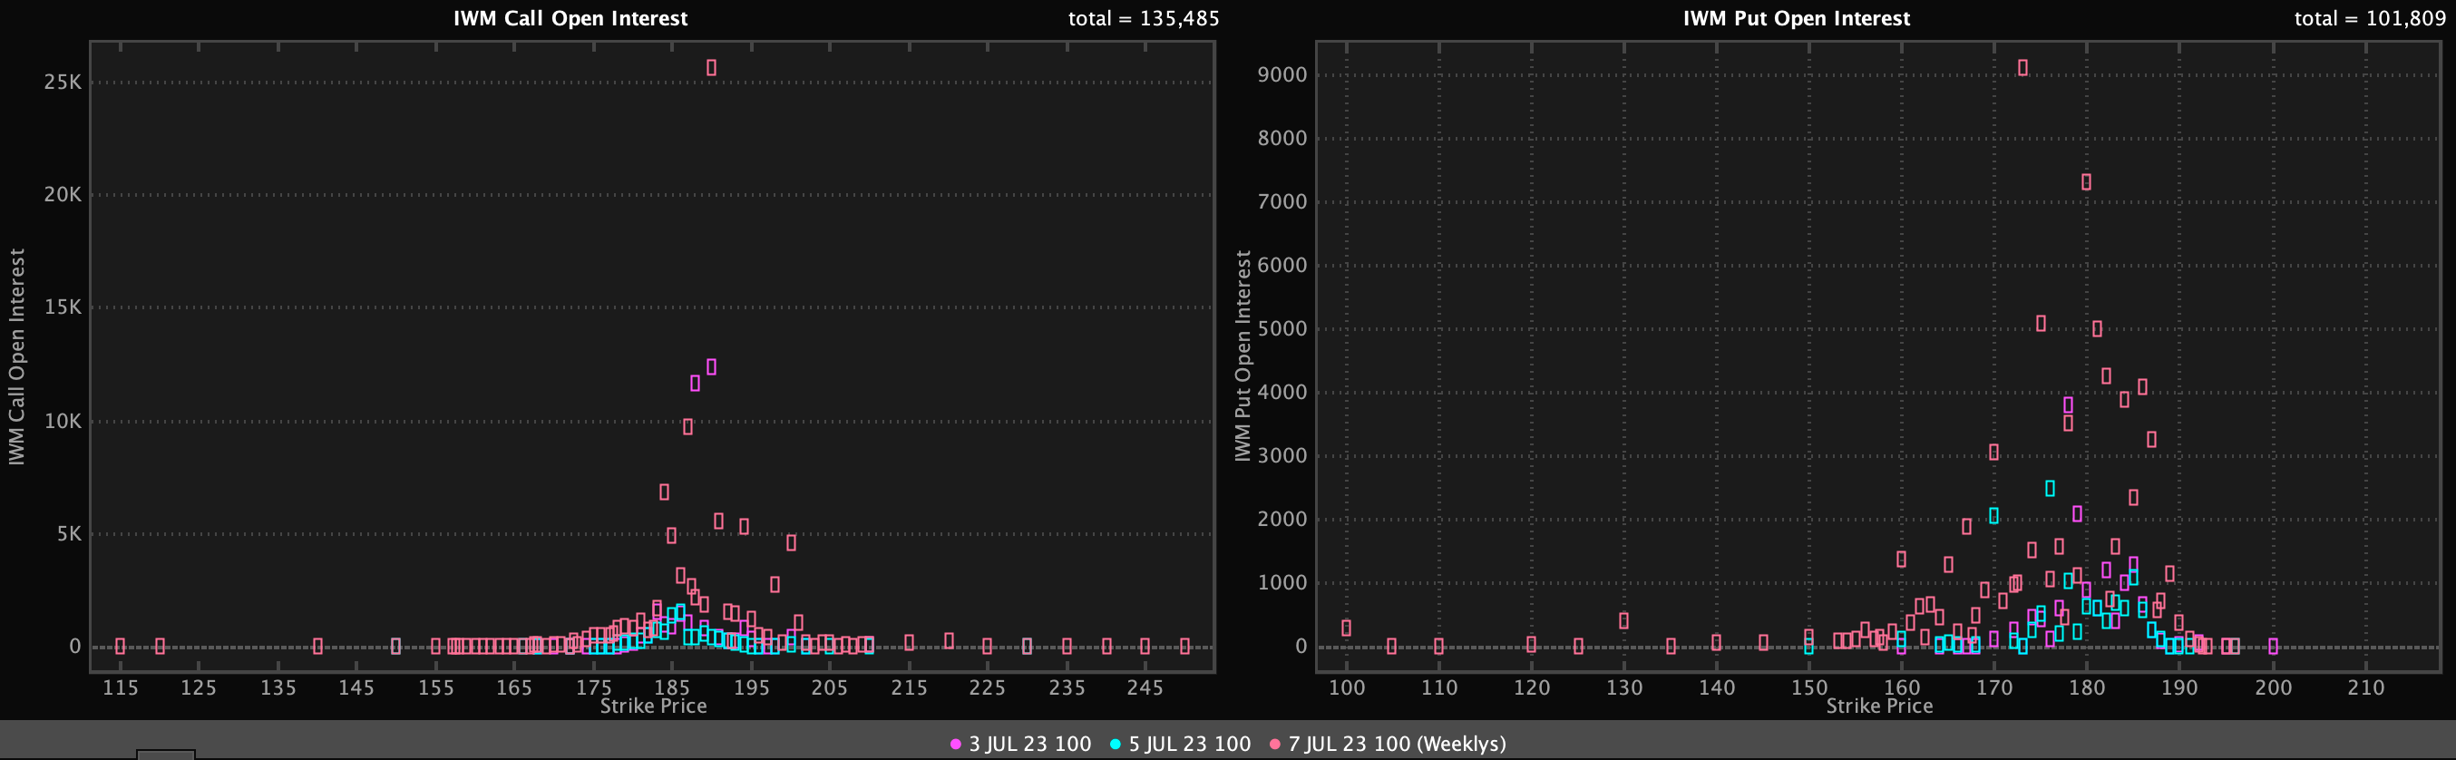Click the magenta call marker just under 12K
This screenshot has width=2456, height=760.
[x=695, y=384]
